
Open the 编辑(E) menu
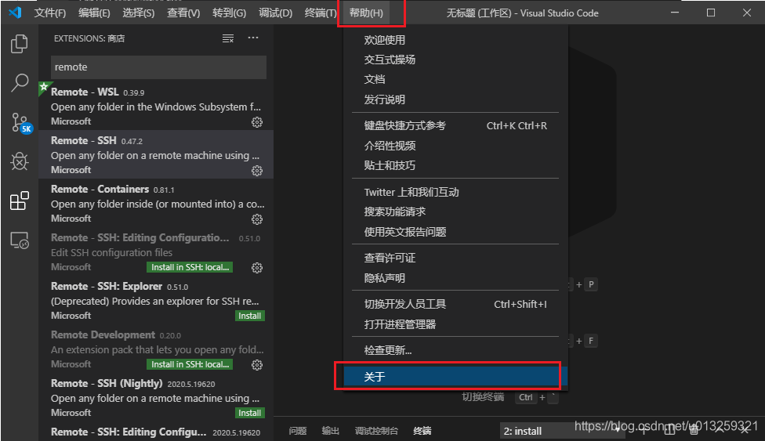tap(94, 13)
